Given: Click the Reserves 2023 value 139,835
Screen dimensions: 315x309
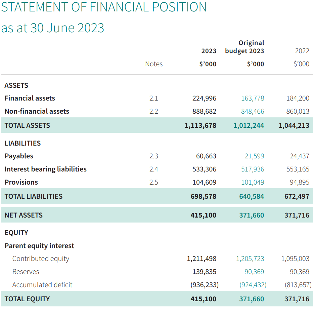Looking at the screenshot, I should pos(204,272).
